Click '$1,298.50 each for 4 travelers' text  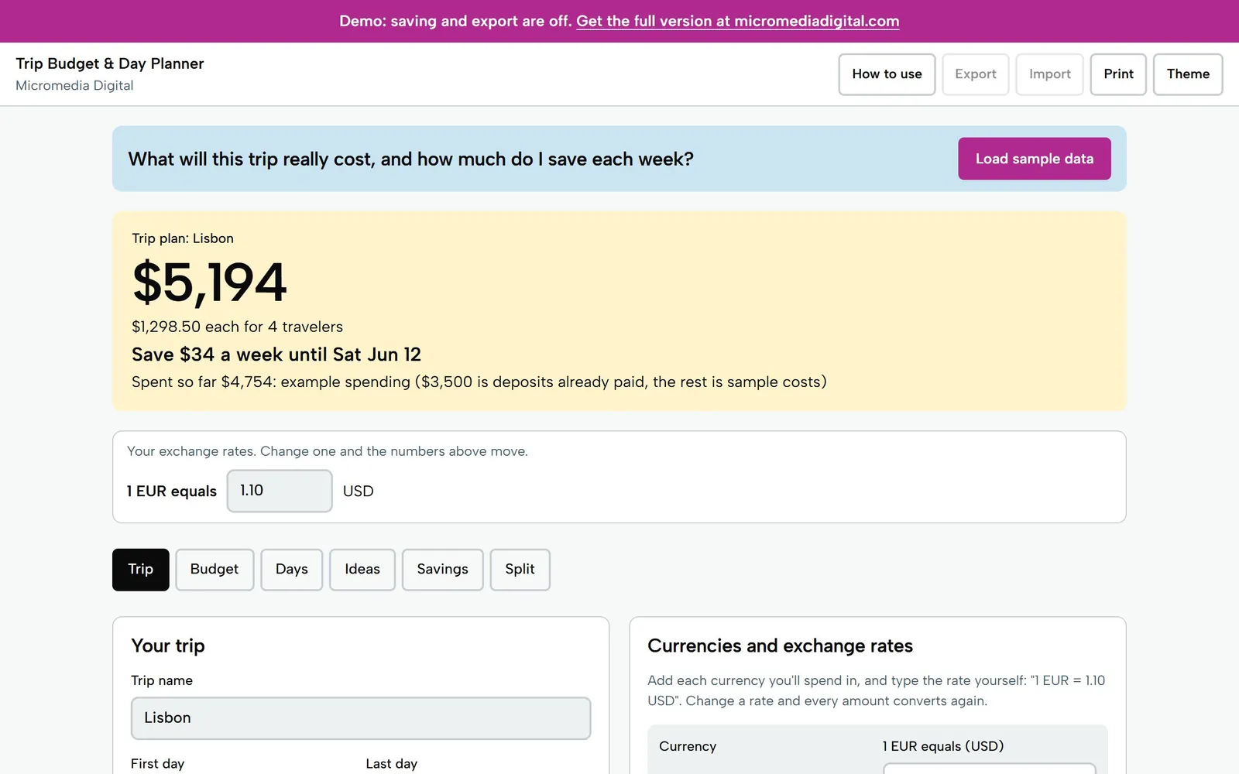coord(237,327)
